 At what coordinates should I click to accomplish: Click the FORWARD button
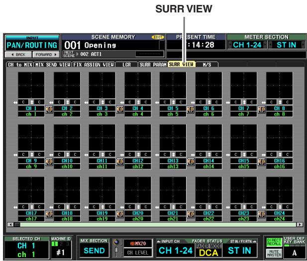coord(46,55)
